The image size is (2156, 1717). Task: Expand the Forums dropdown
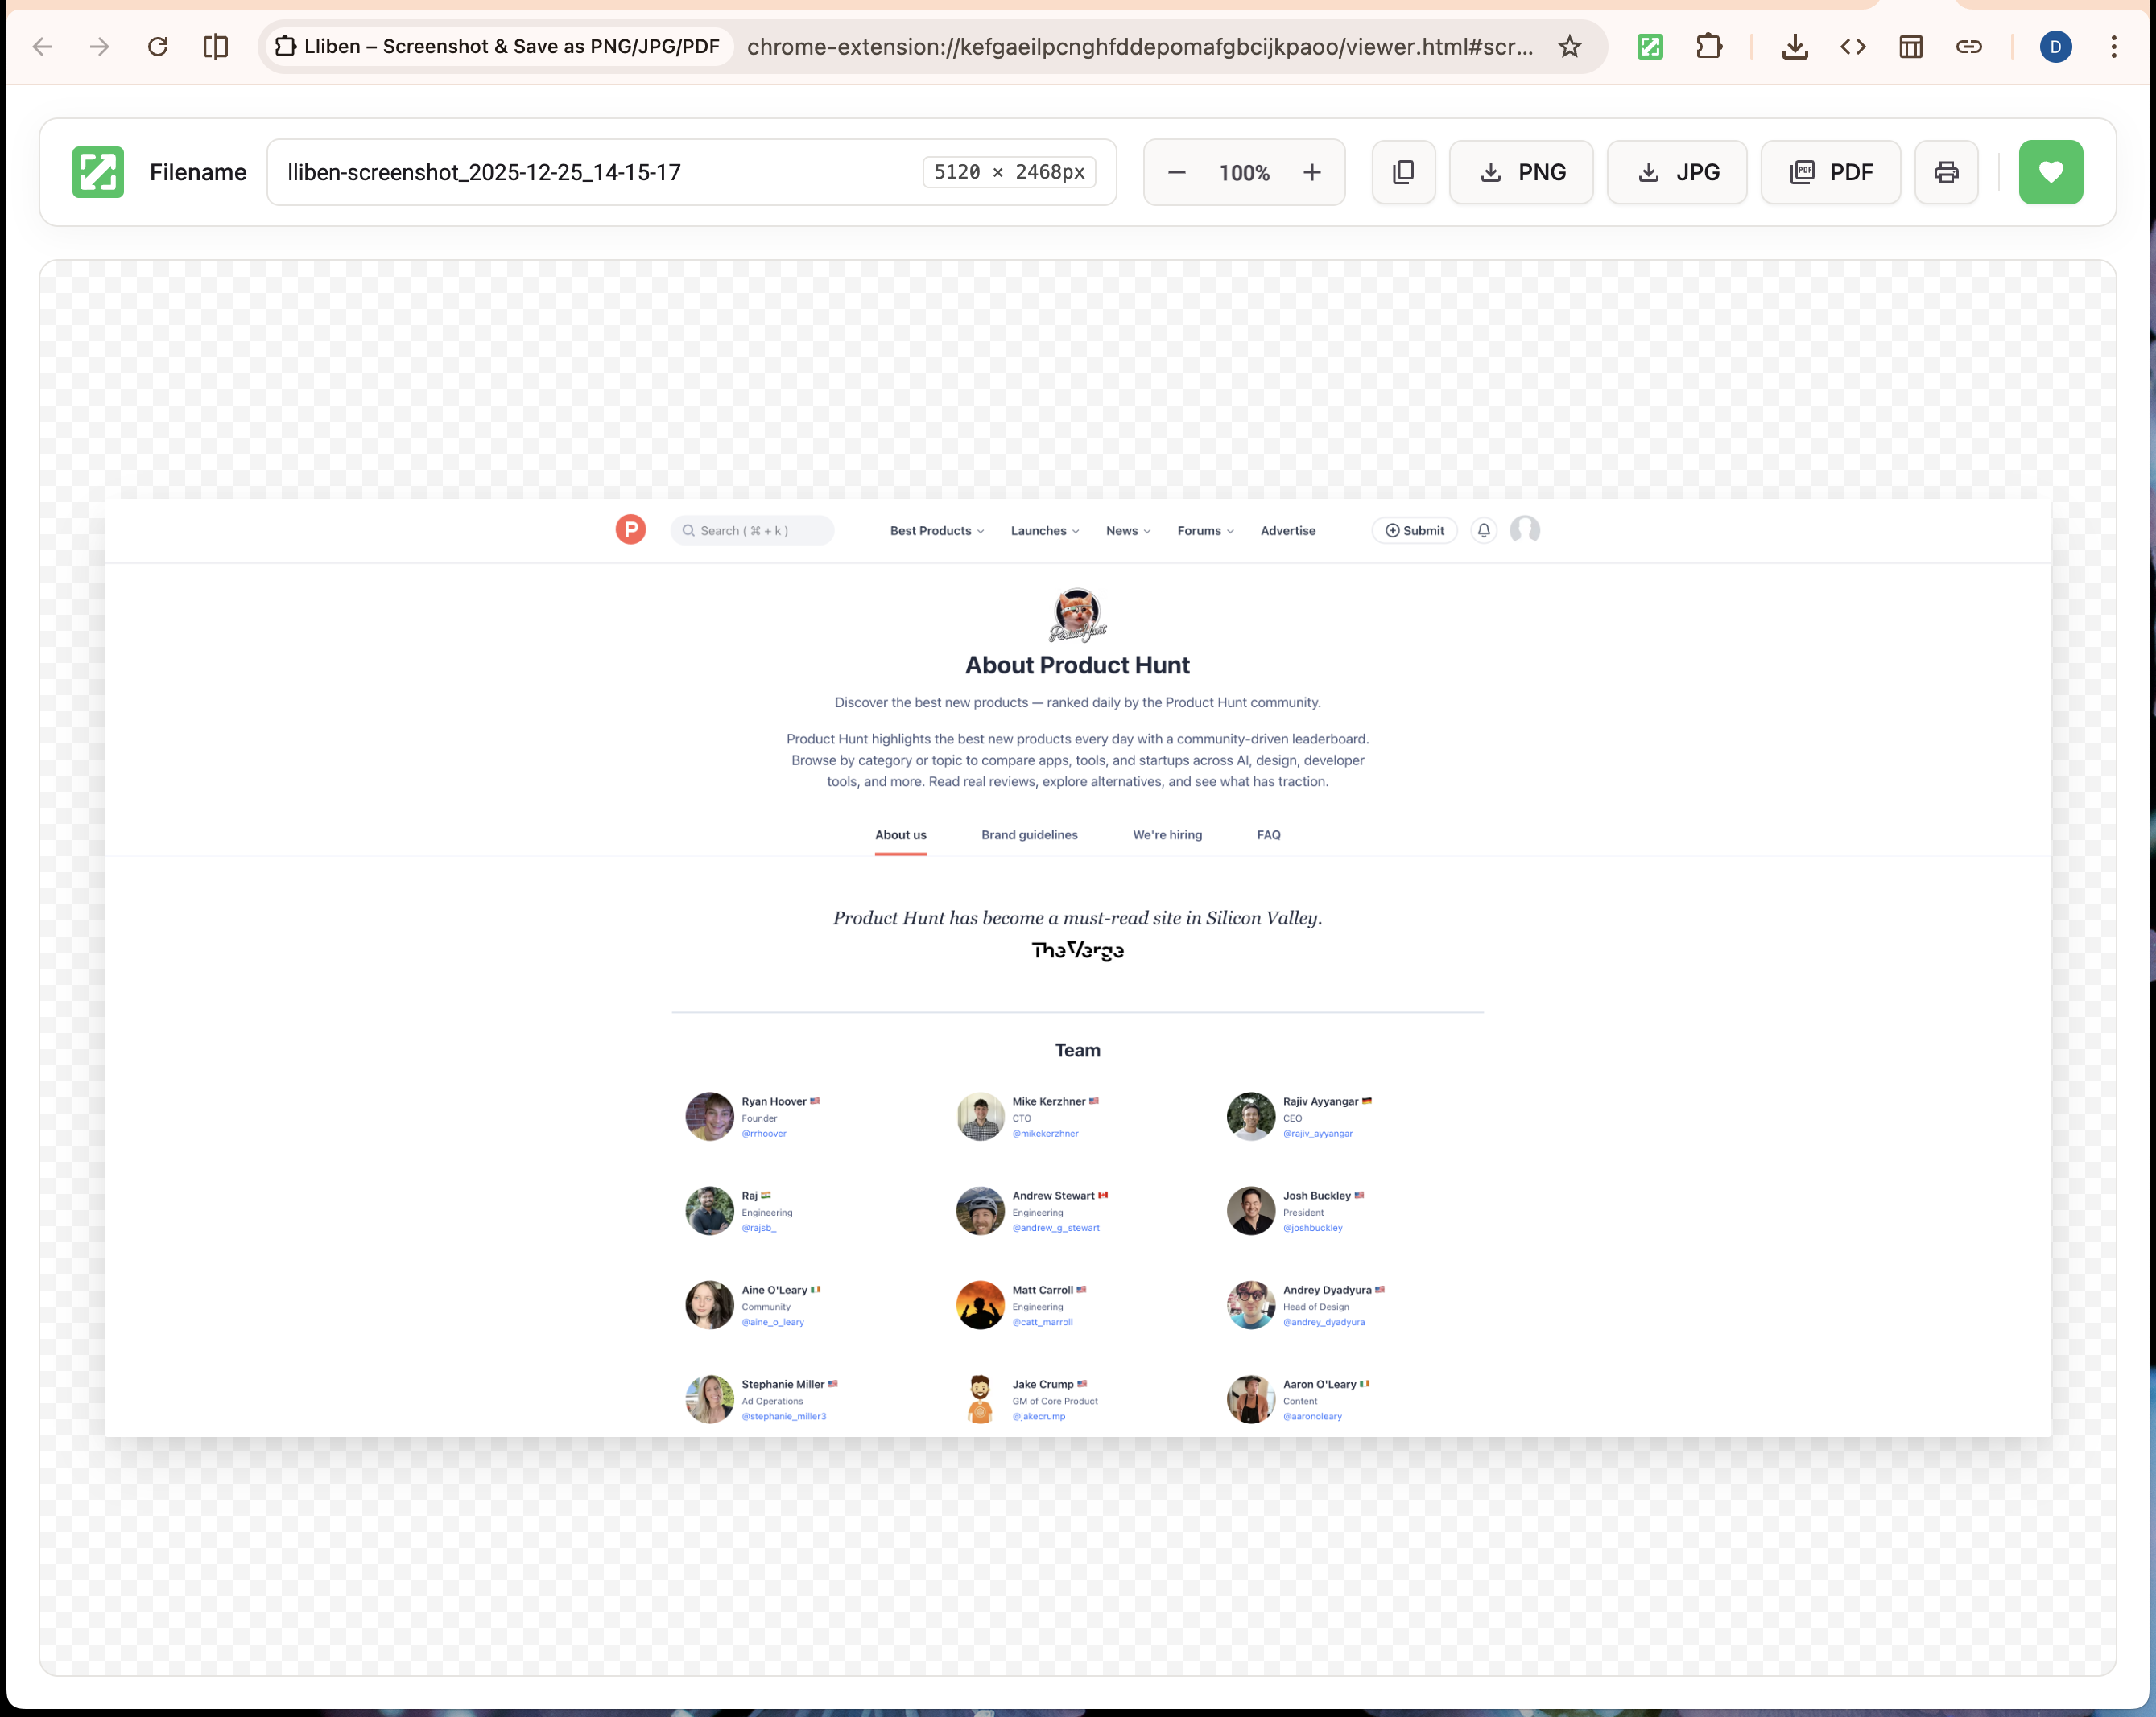tap(1204, 531)
